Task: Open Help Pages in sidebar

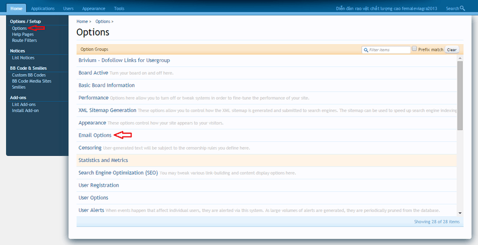Action: click(23, 34)
